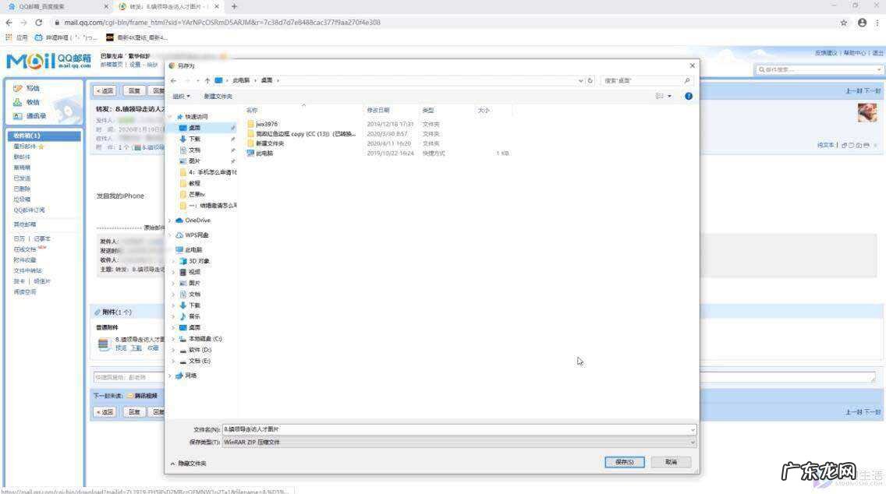Click the up-one-level arrow in dialog
The height and width of the screenshot is (494, 886).
(x=207, y=80)
